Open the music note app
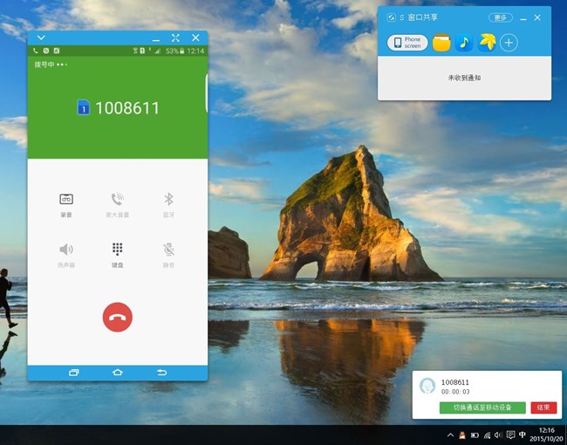The width and height of the screenshot is (567, 445). tap(464, 43)
